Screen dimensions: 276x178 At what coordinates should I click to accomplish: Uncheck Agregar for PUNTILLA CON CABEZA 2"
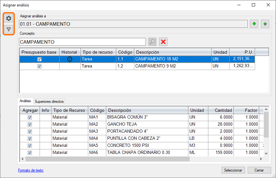point(30,138)
